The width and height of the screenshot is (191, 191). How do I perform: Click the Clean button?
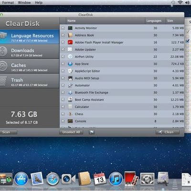(x=168, y=132)
